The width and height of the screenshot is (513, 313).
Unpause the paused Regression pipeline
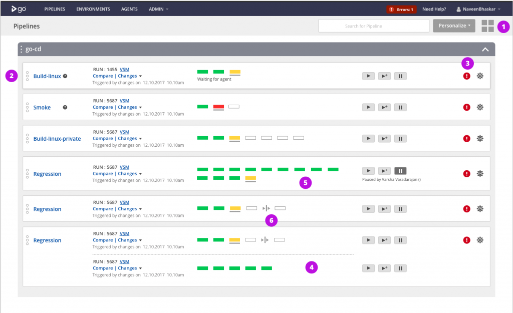click(x=400, y=171)
